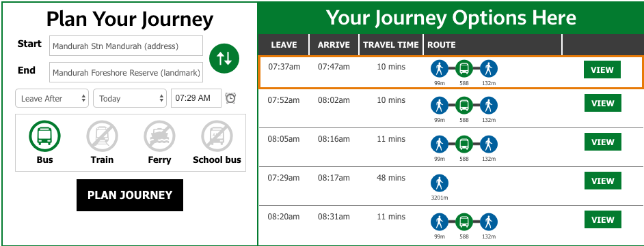Enable the Train transport mode

[102, 136]
